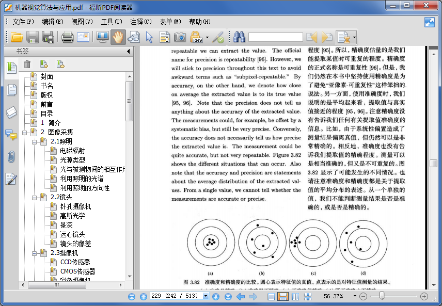The width and height of the screenshot is (442, 306).
Task: Click the Save disk icon
Action: (x=33, y=37)
